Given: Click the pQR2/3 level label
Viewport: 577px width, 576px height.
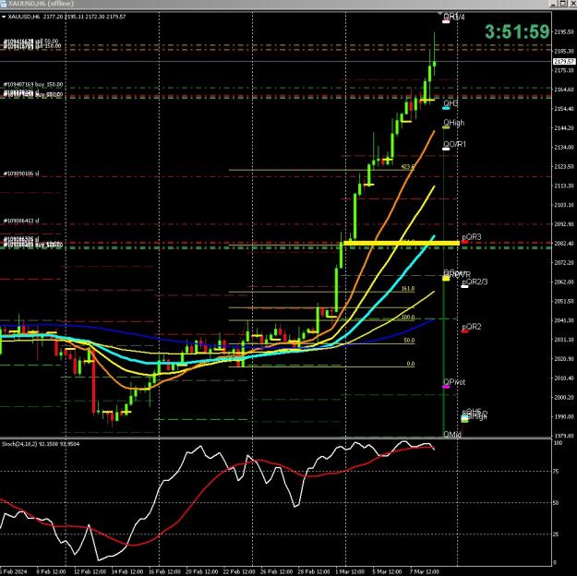Looking at the screenshot, I should tap(475, 282).
